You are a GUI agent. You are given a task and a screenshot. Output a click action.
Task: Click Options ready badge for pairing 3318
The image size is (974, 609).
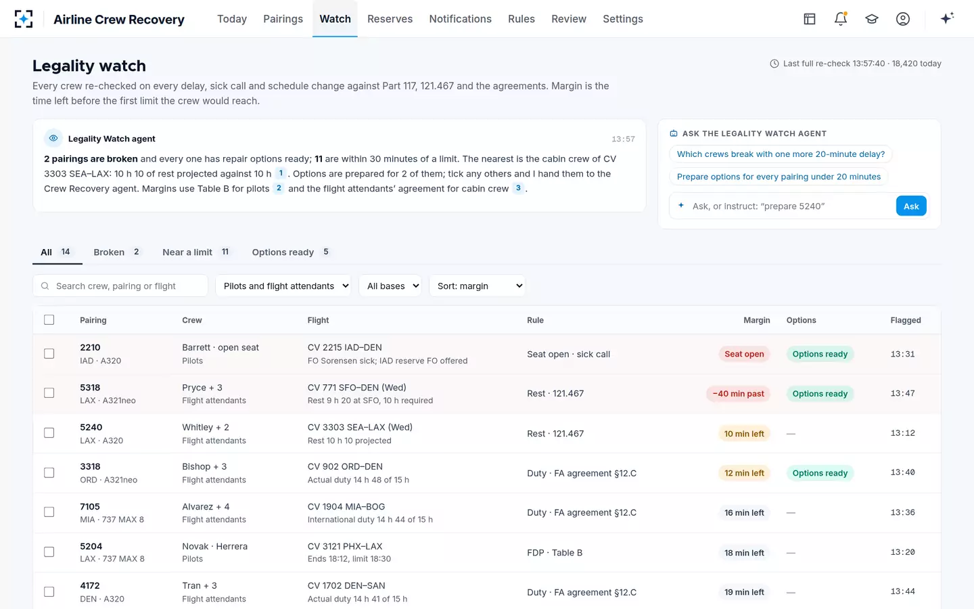click(820, 473)
